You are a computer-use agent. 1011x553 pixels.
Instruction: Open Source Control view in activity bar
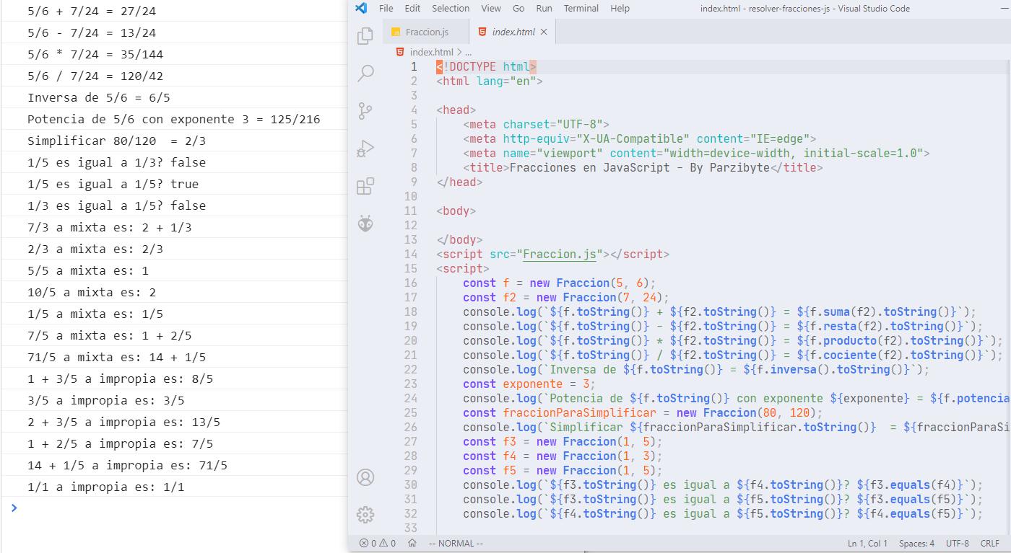365,111
